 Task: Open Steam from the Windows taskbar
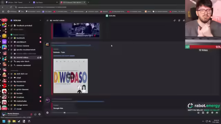(x=19, y=121)
